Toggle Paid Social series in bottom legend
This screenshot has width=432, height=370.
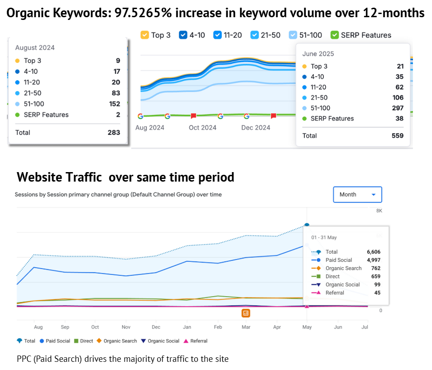point(55,341)
